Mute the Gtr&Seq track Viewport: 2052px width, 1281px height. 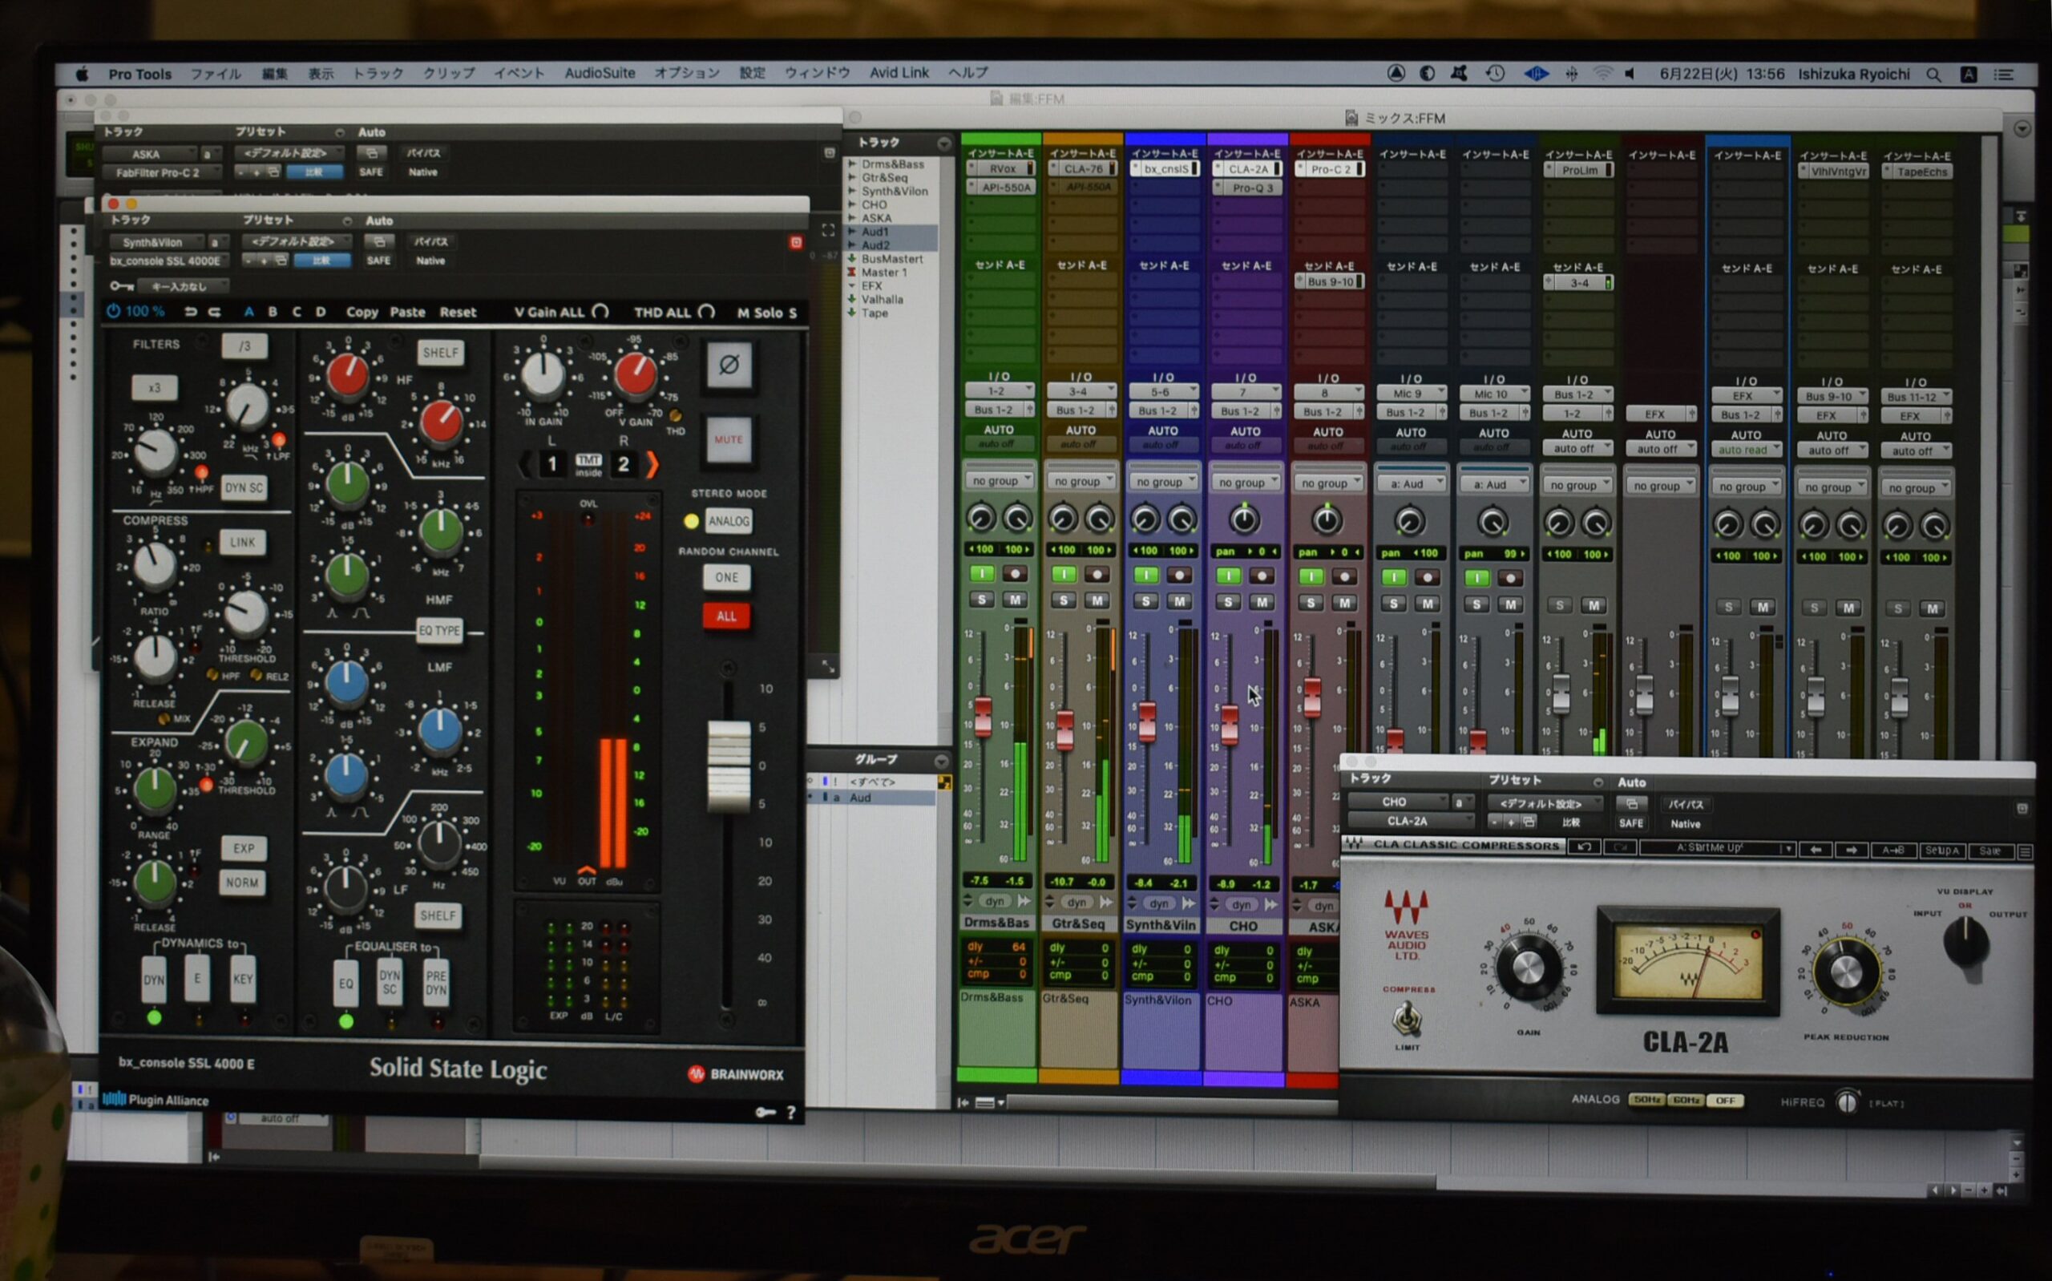point(1097,600)
